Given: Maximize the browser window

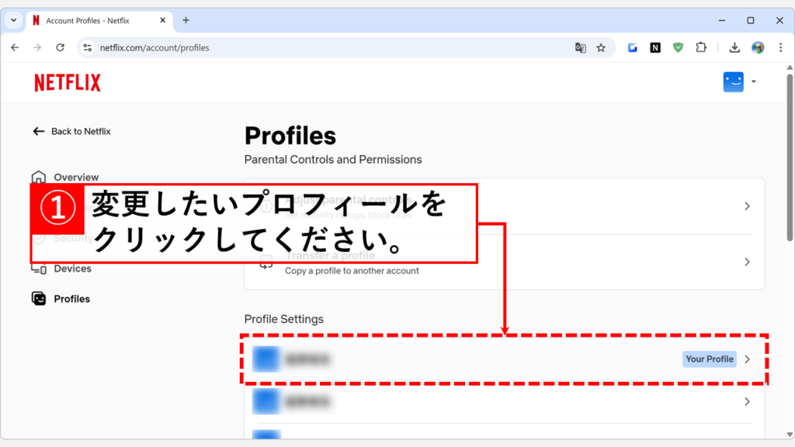Looking at the screenshot, I should 751,20.
